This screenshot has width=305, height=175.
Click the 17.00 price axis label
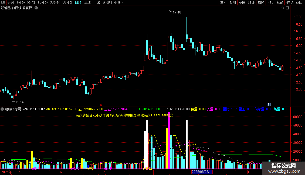298,17
